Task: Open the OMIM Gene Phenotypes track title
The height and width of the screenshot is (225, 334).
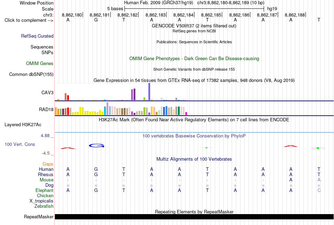Action: tap(194, 59)
